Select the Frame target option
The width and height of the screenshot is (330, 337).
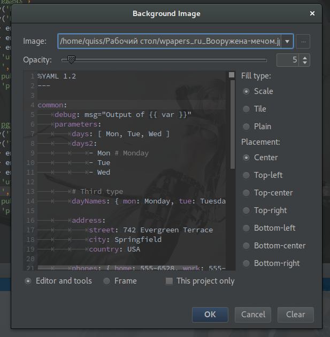click(x=107, y=281)
